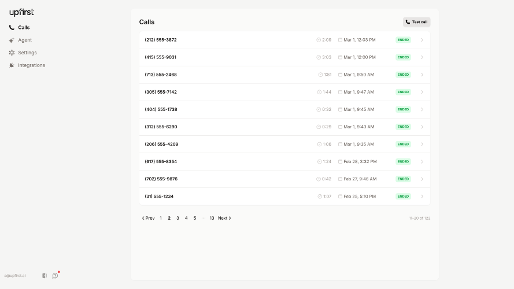Click the Mar 1, 9:43 AM timestamp
The width and height of the screenshot is (514, 289).
click(x=358, y=127)
